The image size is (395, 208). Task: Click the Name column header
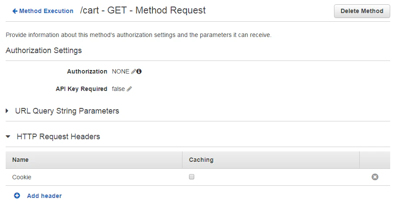click(x=20, y=160)
